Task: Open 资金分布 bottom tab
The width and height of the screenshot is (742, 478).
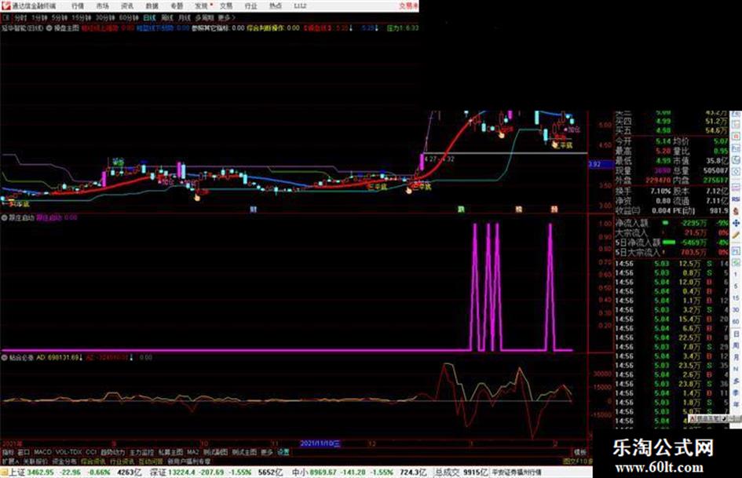Action: (x=64, y=461)
